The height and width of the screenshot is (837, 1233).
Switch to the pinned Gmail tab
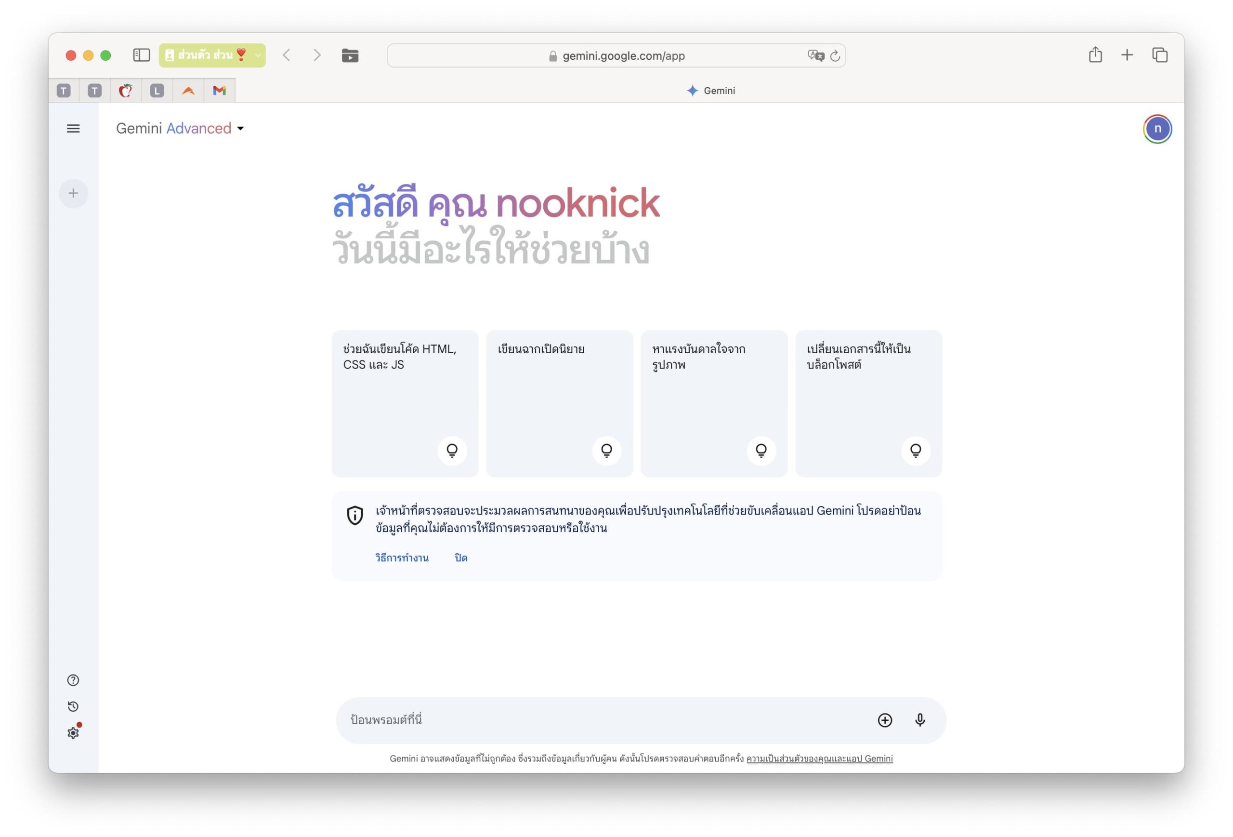click(219, 91)
